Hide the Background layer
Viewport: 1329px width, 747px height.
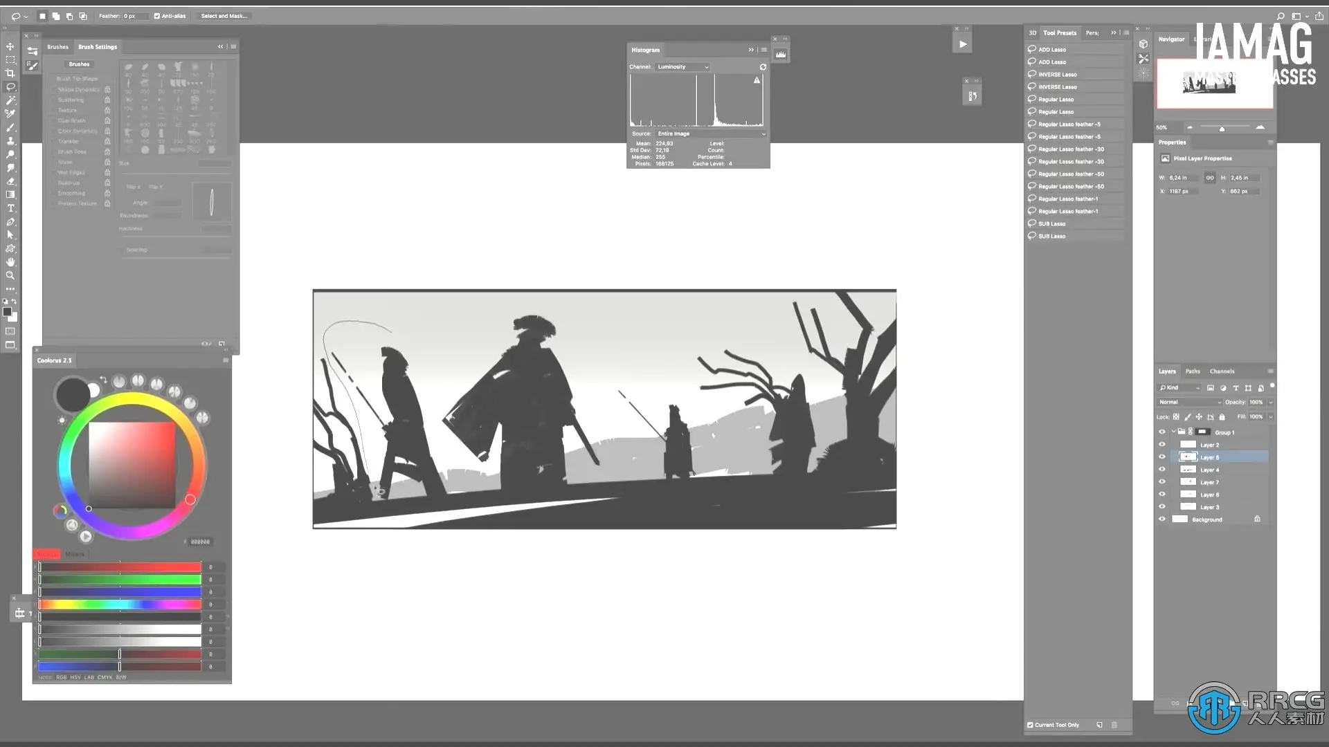1162,519
